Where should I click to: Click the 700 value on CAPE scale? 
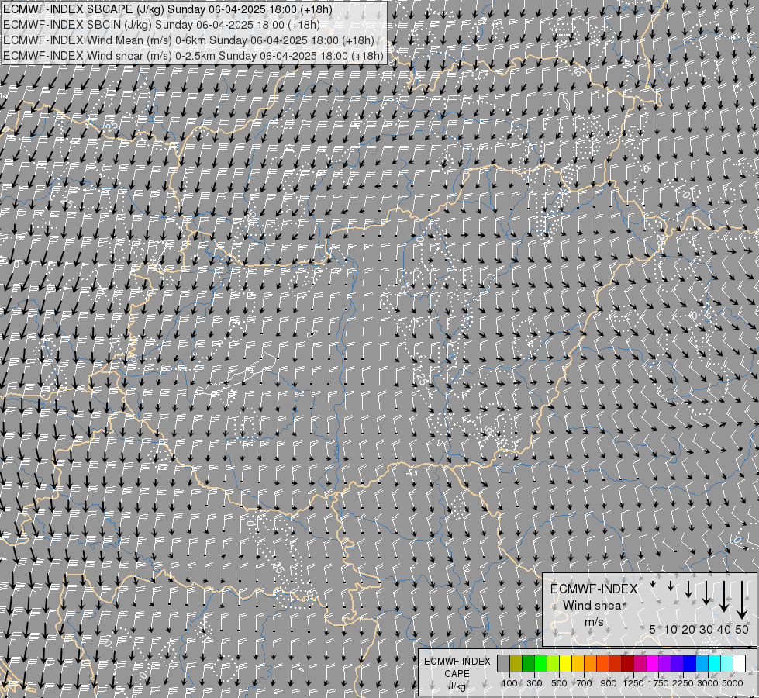click(x=585, y=683)
